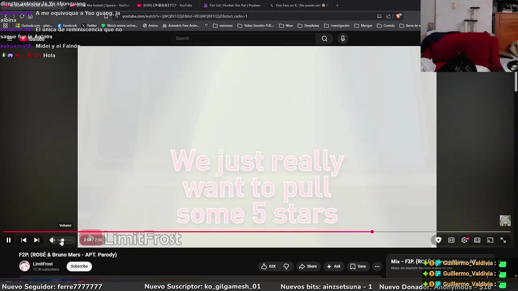Open LimitFrost channel name link

[43, 264]
